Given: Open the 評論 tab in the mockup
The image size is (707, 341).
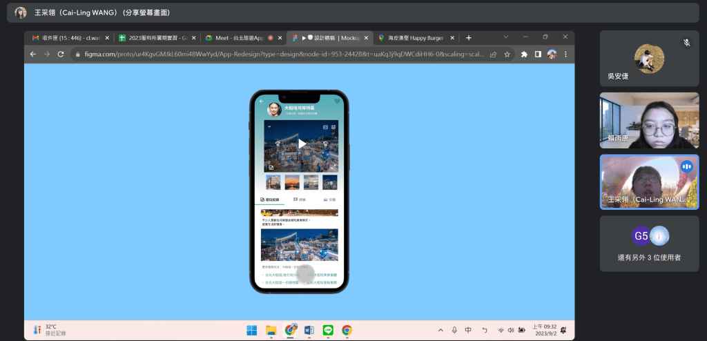Looking at the screenshot, I should (298, 199).
